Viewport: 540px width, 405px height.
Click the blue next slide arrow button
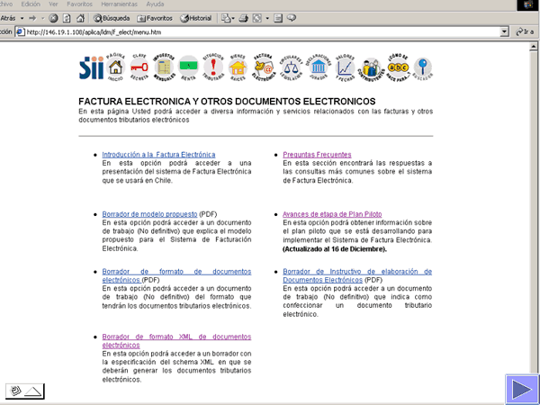520,389
